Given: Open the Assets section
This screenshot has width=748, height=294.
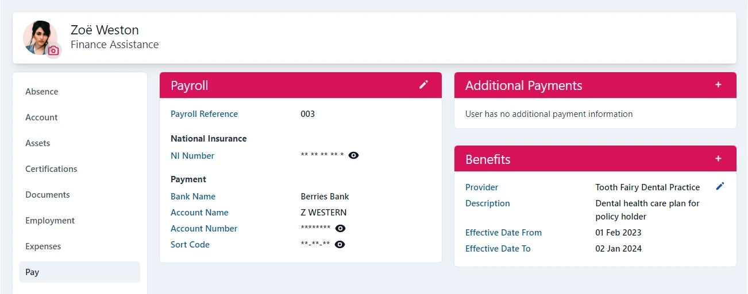Looking at the screenshot, I should click(x=38, y=143).
